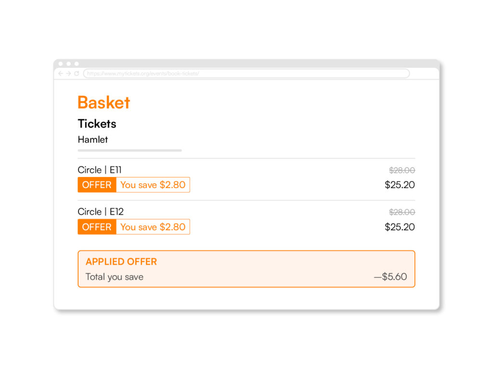
Task: Click the browser back arrow icon
Action: 61,74
